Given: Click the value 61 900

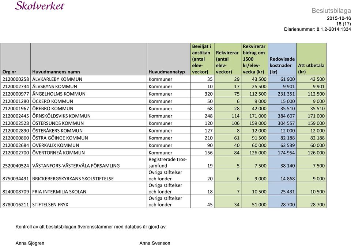Looking at the screenshot, I should point(288,79).
